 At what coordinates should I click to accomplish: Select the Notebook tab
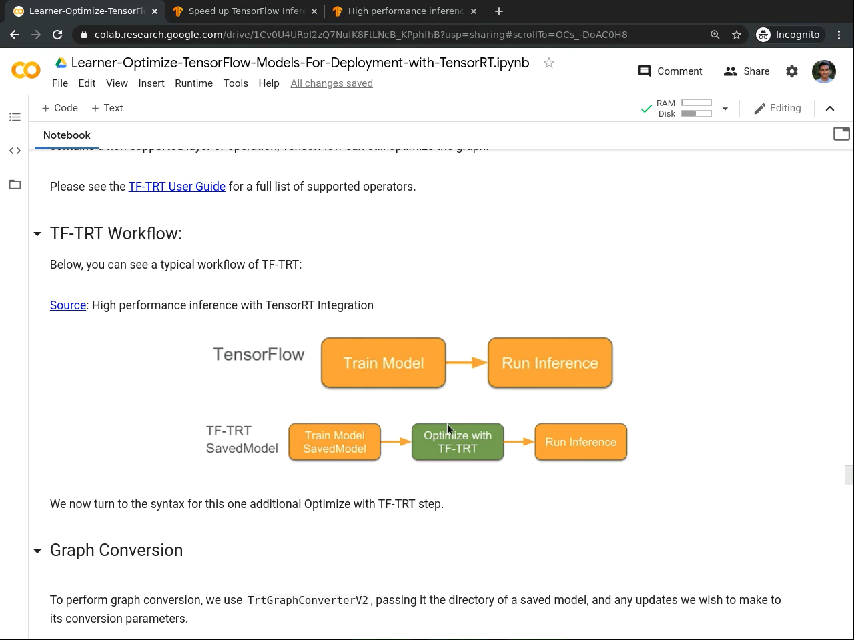pyautogui.click(x=67, y=135)
